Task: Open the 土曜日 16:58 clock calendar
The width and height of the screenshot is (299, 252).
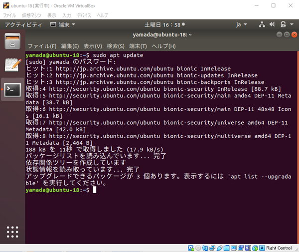Action: tap(164, 24)
